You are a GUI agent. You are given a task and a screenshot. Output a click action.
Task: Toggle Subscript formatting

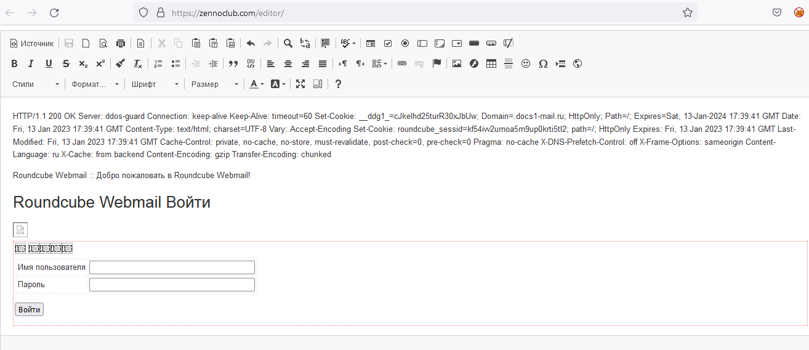[83, 63]
